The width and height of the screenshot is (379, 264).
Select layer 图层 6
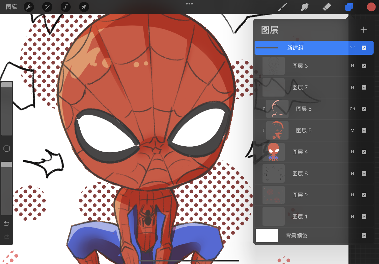pyautogui.click(x=314, y=109)
